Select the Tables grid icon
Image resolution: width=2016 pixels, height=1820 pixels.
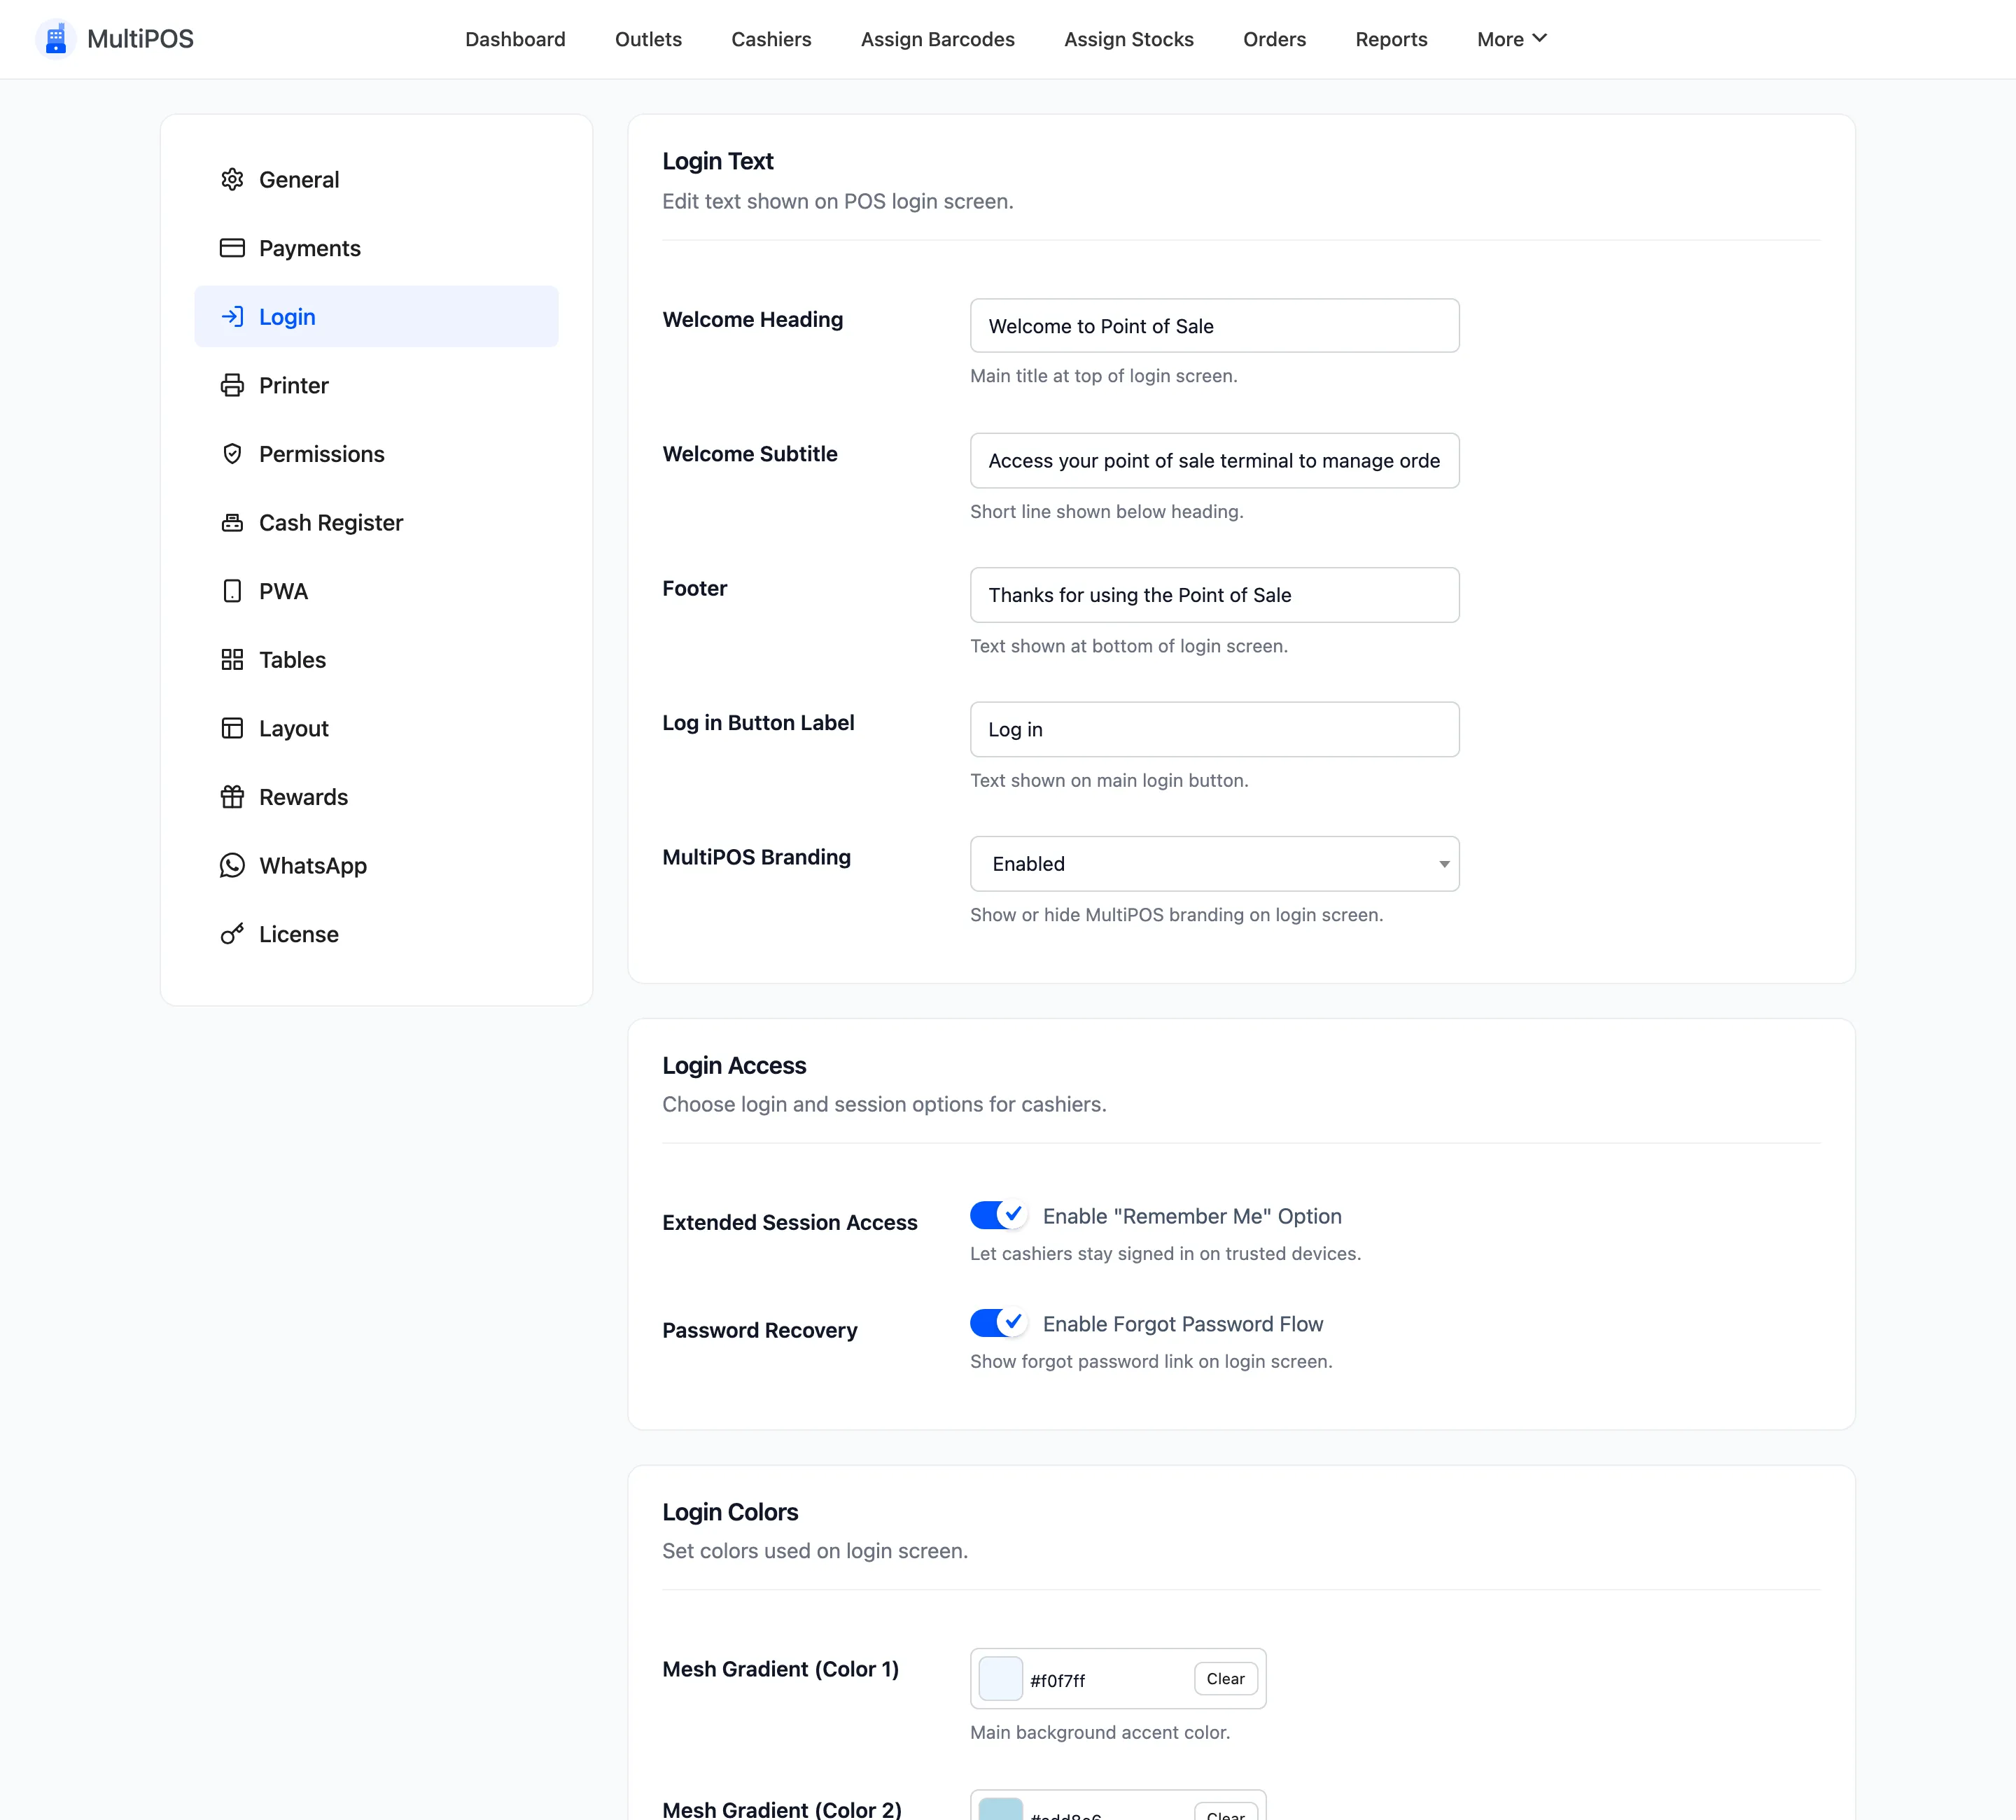[x=232, y=660]
